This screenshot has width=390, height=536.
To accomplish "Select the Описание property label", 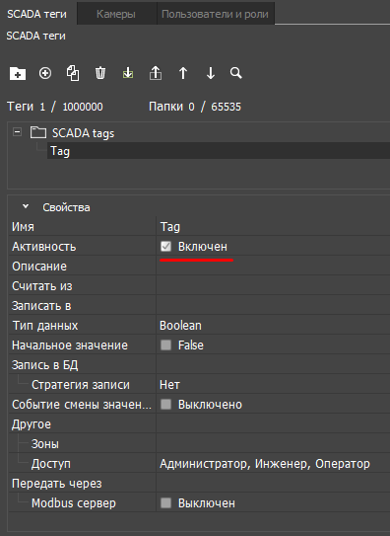I will pyautogui.click(x=39, y=267).
